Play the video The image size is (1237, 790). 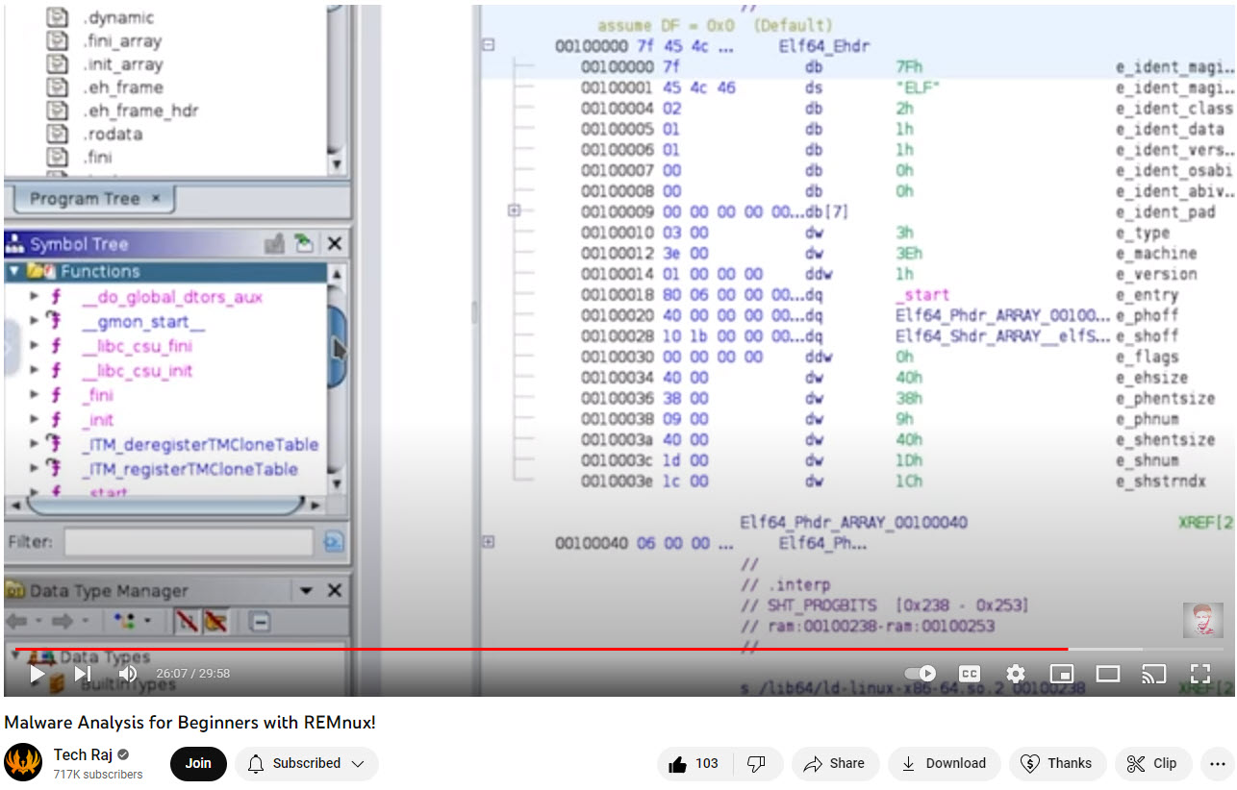[38, 674]
